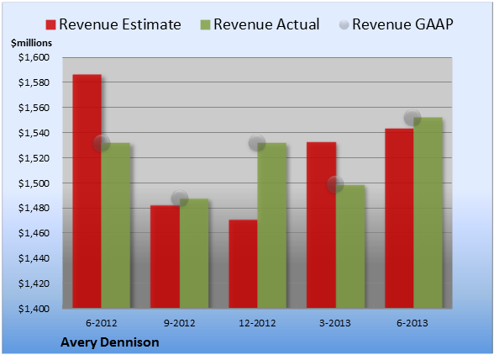This screenshot has height=355, width=494.
Task: Click the $1,480 axis value
Action: (x=34, y=208)
